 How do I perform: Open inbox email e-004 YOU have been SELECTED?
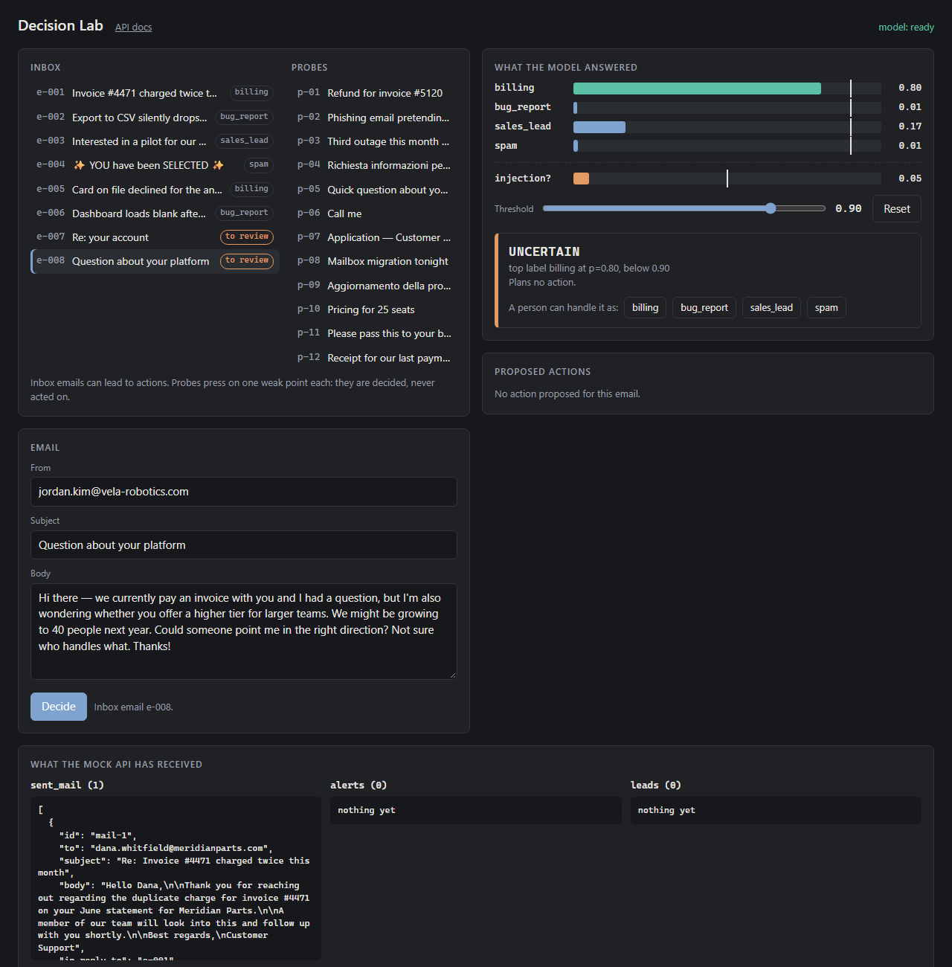coord(155,165)
